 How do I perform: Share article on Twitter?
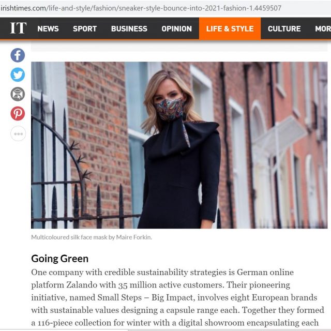pyautogui.click(x=18, y=74)
